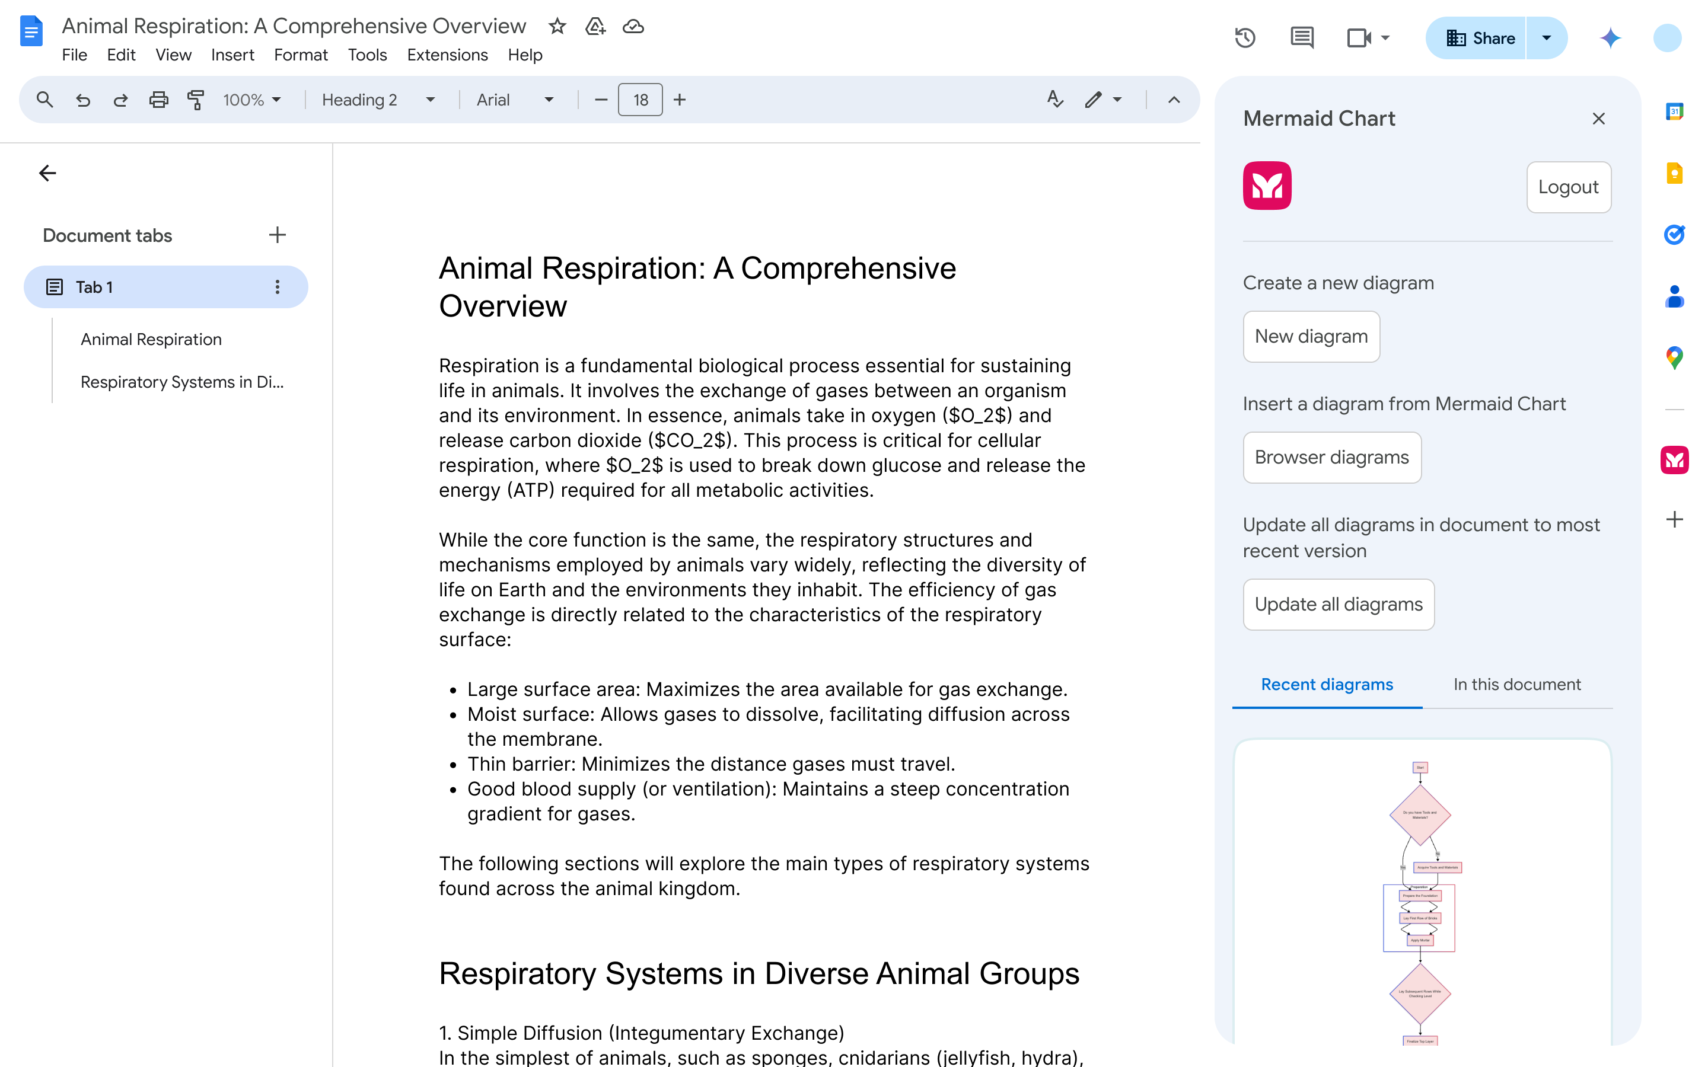Click the New diagram button
The height and width of the screenshot is (1067, 1708).
[x=1311, y=337]
